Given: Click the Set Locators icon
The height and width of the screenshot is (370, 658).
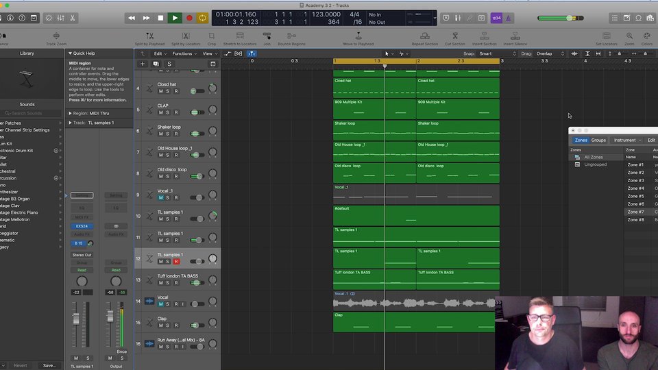Looking at the screenshot, I should click(607, 36).
